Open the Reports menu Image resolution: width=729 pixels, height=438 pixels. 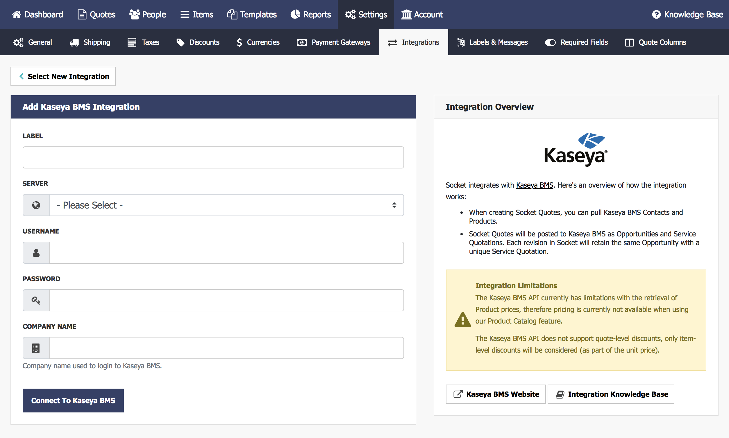[x=311, y=15]
